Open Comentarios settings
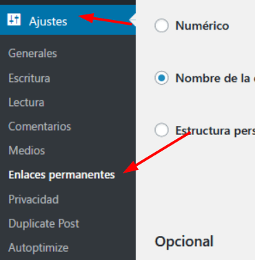This screenshot has height=260, width=255. (40, 127)
